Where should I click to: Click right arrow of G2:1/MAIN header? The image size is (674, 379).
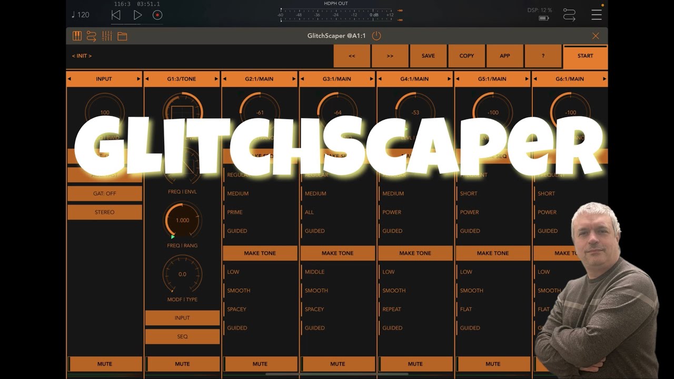[x=294, y=79]
